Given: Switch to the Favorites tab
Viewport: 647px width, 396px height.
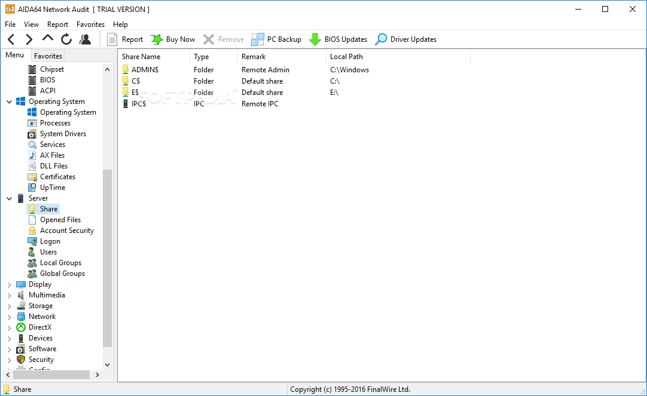Looking at the screenshot, I should [48, 56].
